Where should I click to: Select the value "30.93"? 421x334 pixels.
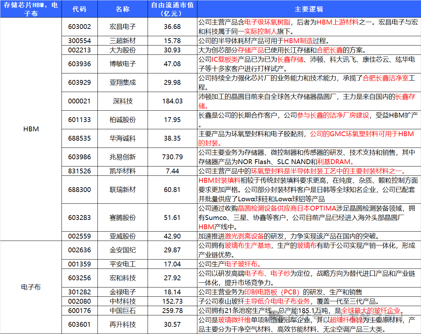click(172, 50)
